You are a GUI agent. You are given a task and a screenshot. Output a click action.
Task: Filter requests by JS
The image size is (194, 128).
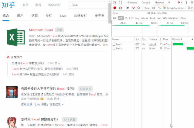[126, 18]
